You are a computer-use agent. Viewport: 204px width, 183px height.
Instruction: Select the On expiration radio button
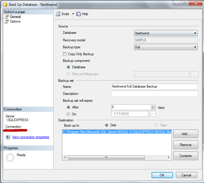tap(68, 114)
